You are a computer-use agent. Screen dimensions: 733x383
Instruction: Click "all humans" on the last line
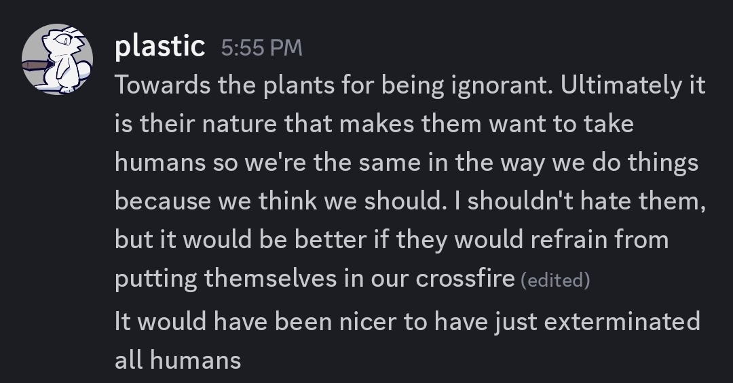pyautogui.click(x=178, y=359)
